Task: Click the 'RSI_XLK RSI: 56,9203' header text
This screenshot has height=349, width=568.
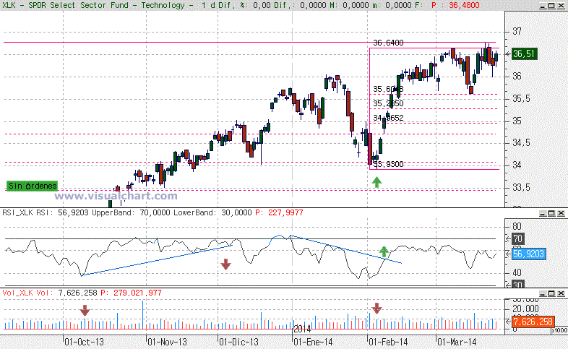Action: coord(46,212)
